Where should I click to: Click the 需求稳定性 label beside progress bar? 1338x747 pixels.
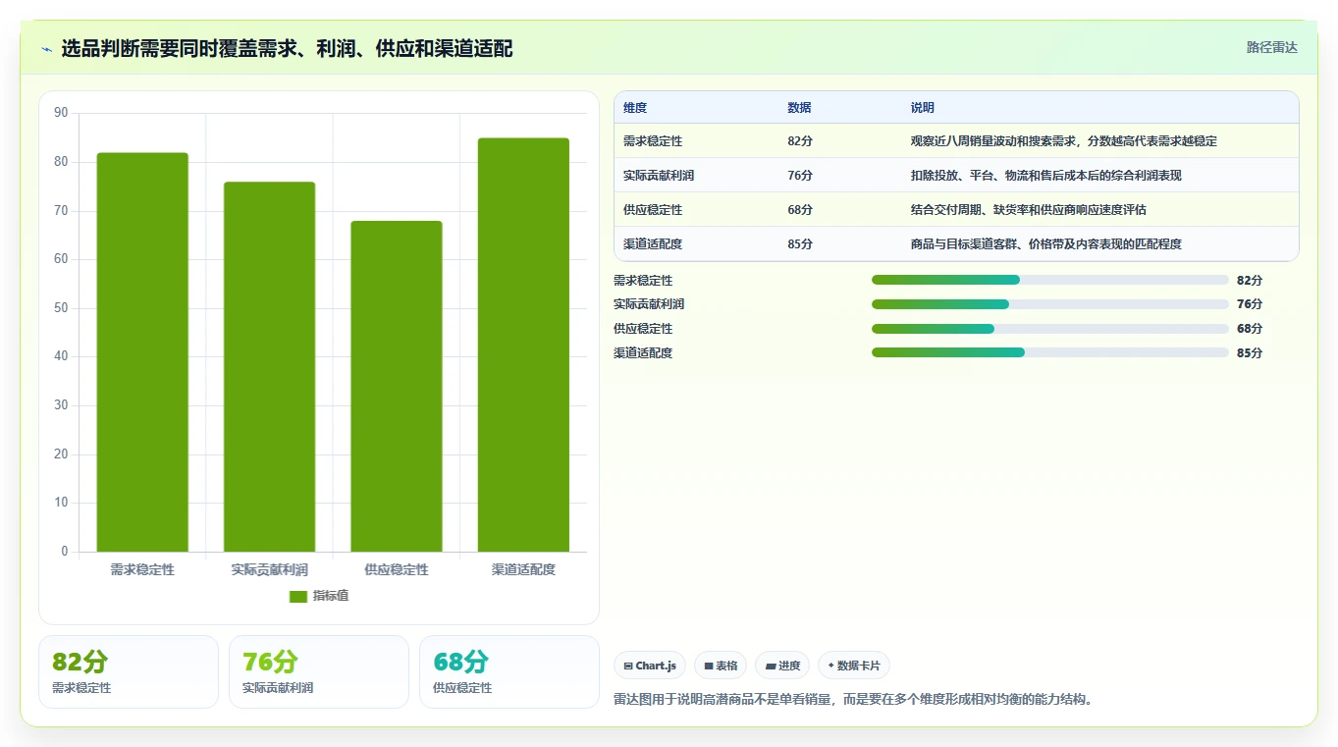(643, 280)
